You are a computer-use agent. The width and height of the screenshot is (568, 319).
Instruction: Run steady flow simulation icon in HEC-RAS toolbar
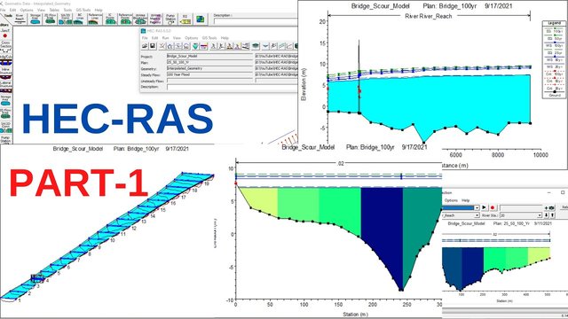tap(213, 46)
